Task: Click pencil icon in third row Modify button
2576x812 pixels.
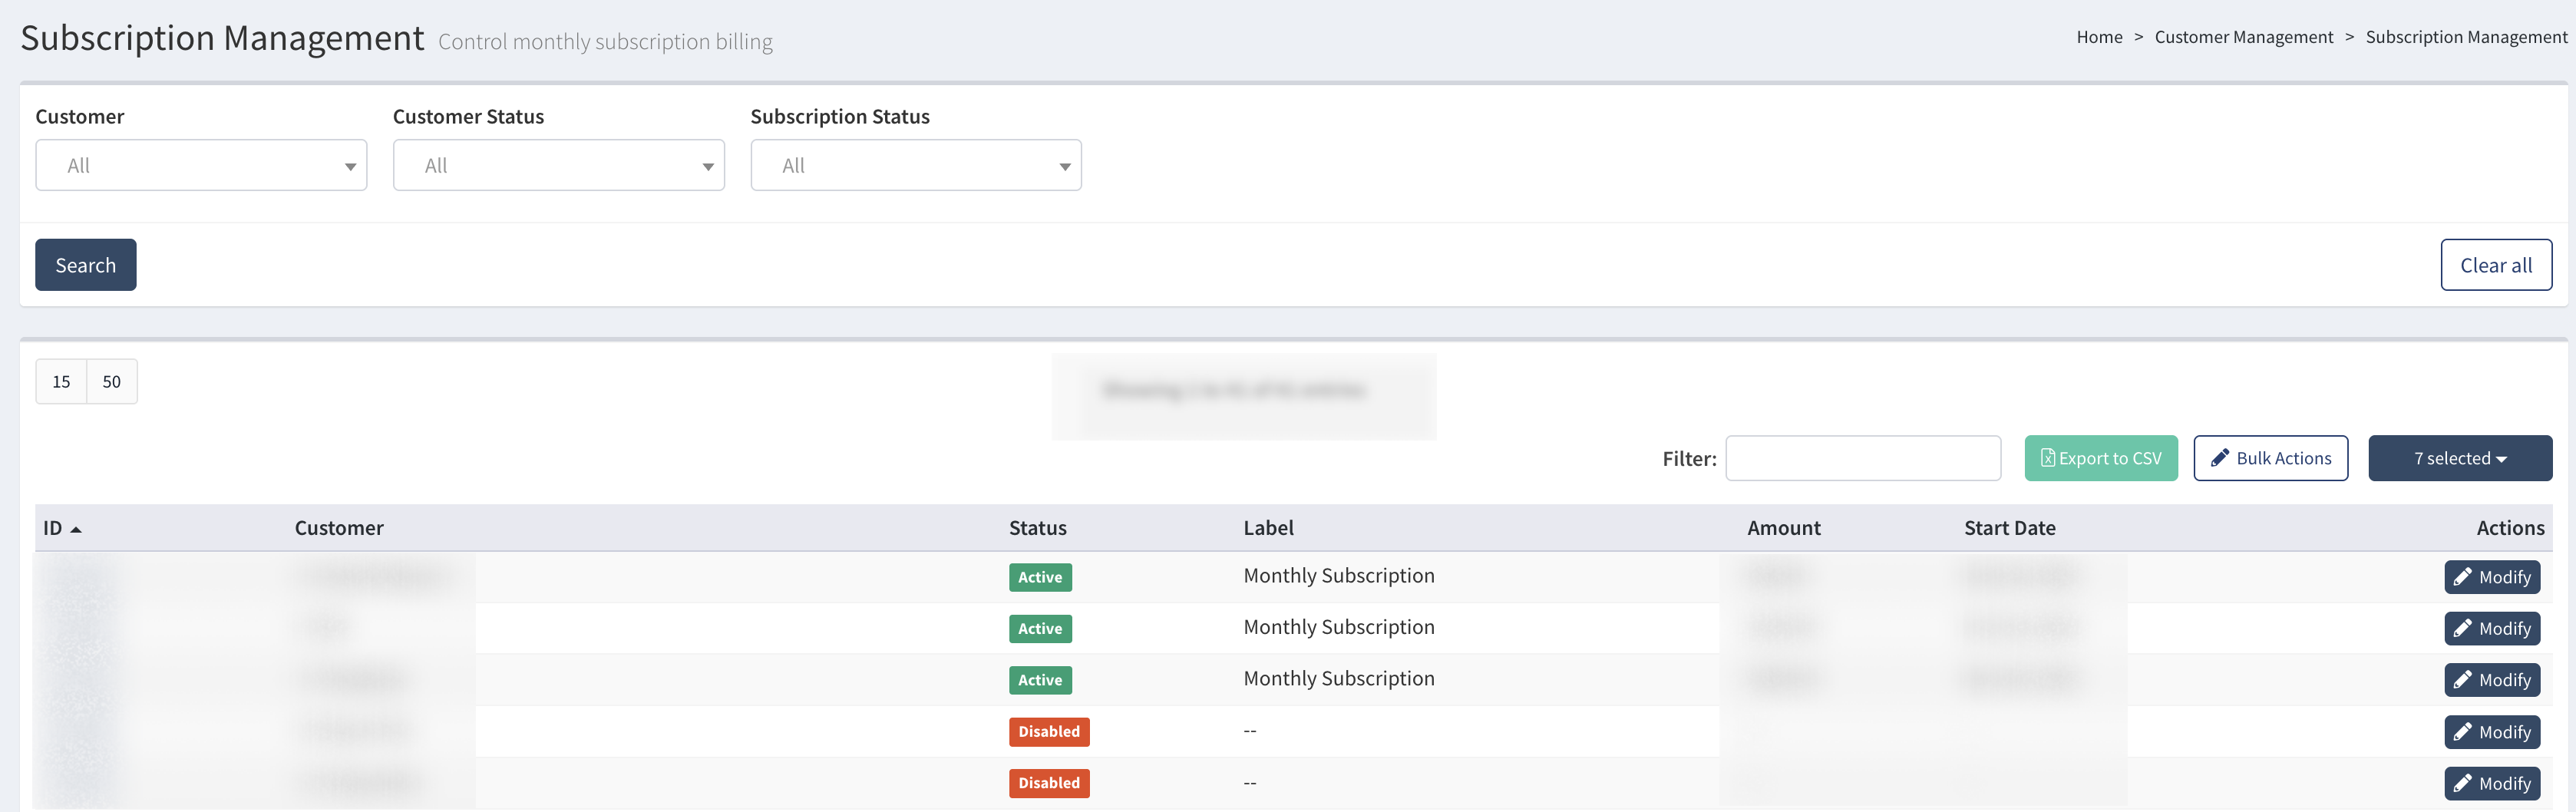Action: [2462, 680]
